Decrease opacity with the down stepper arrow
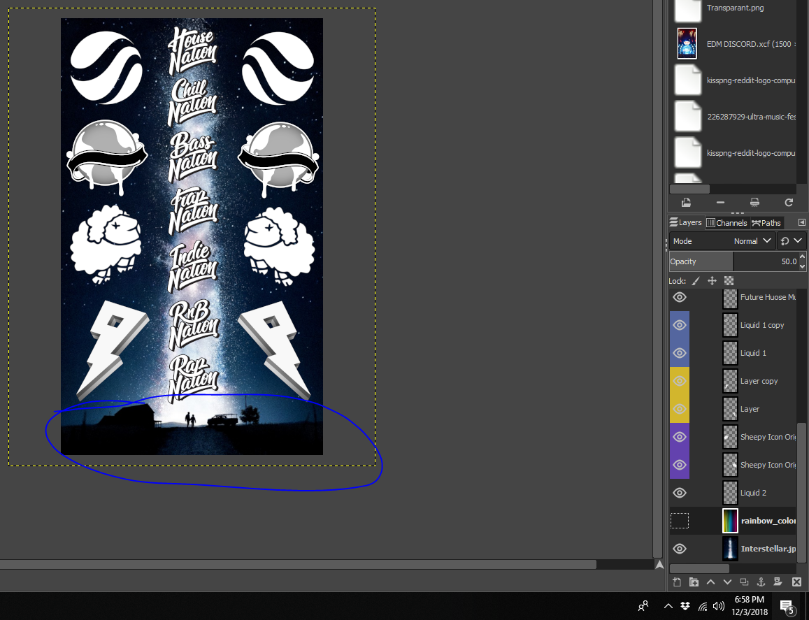The height and width of the screenshot is (620, 809). coord(802,266)
